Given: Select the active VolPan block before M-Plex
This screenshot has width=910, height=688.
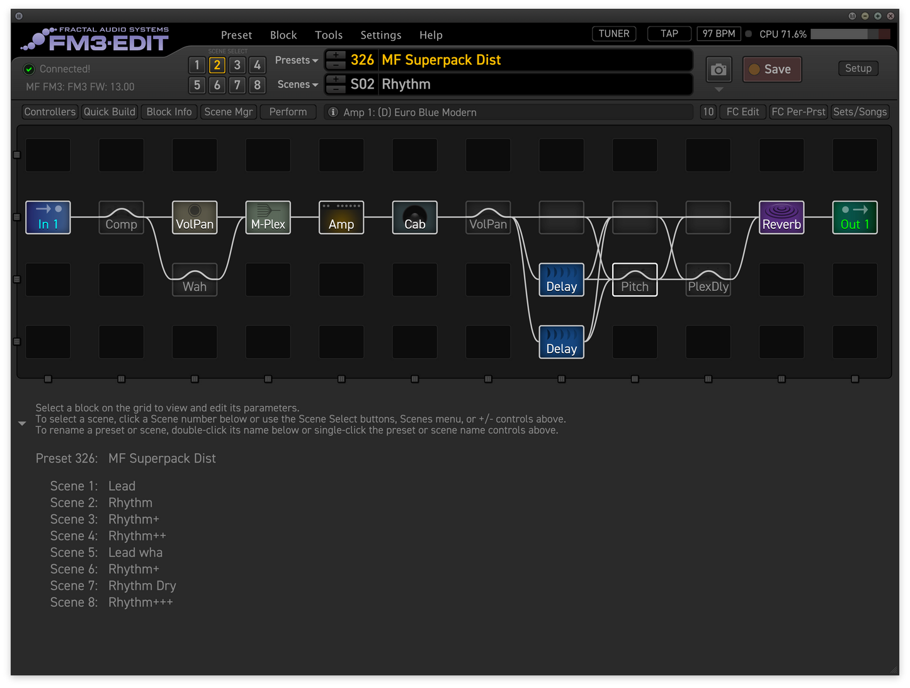Looking at the screenshot, I should 195,217.
